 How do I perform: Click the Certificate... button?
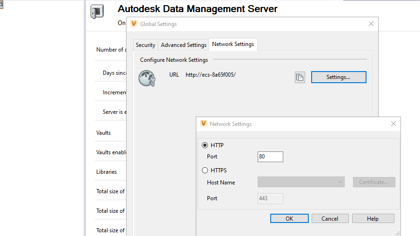tap(374, 182)
